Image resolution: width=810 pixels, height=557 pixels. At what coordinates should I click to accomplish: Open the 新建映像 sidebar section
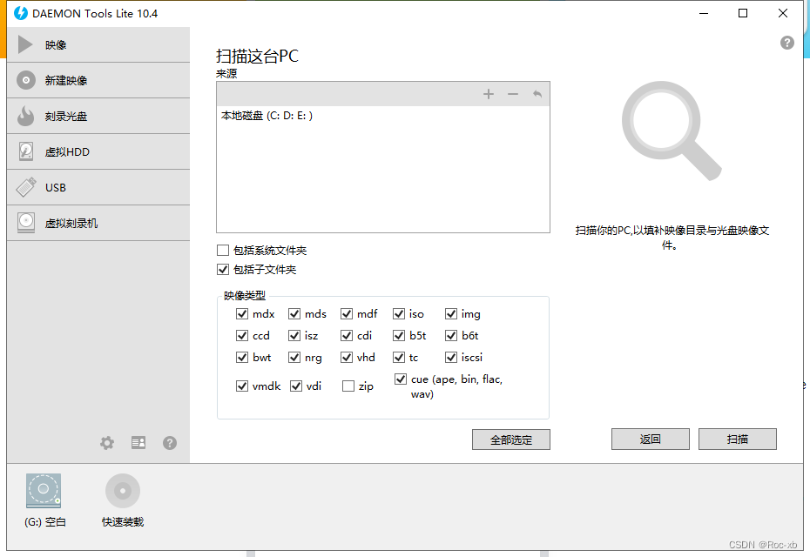98,81
